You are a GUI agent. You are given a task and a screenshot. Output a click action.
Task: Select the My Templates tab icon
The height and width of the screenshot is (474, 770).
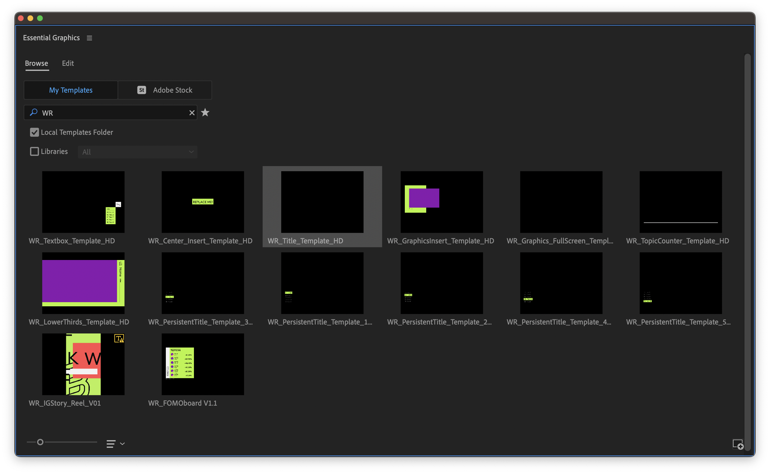tap(70, 90)
